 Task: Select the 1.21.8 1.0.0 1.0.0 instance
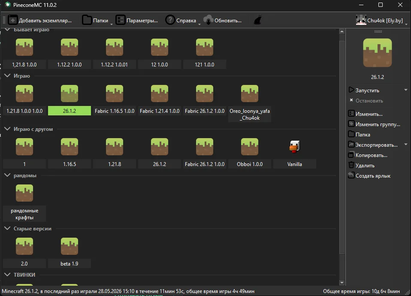pyautogui.click(x=24, y=100)
